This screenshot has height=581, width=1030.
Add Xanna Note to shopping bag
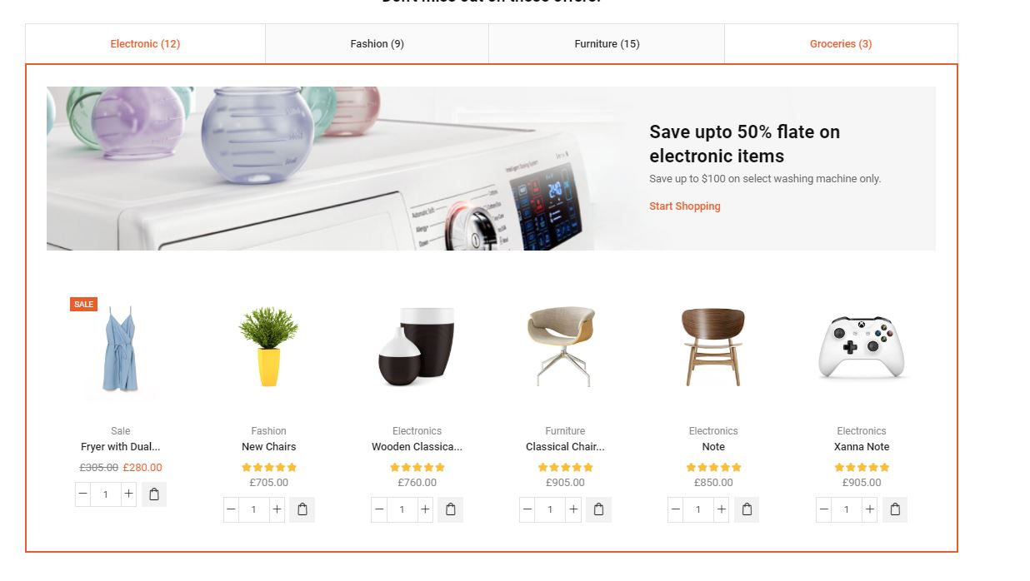tap(895, 509)
